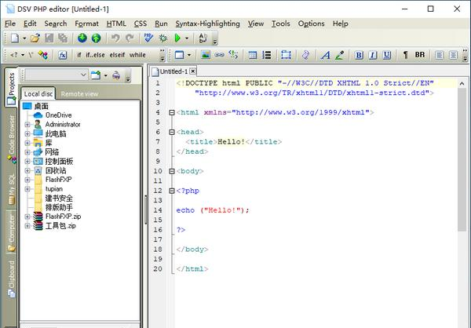Switch to the Remote view tab
Screen dimensions: 471x328
[79, 93]
